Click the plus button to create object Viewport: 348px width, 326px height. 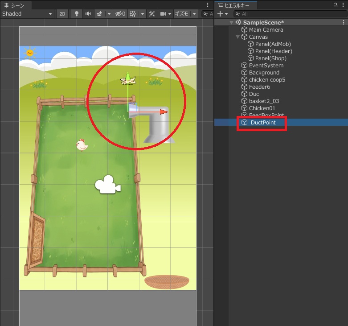[220, 14]
